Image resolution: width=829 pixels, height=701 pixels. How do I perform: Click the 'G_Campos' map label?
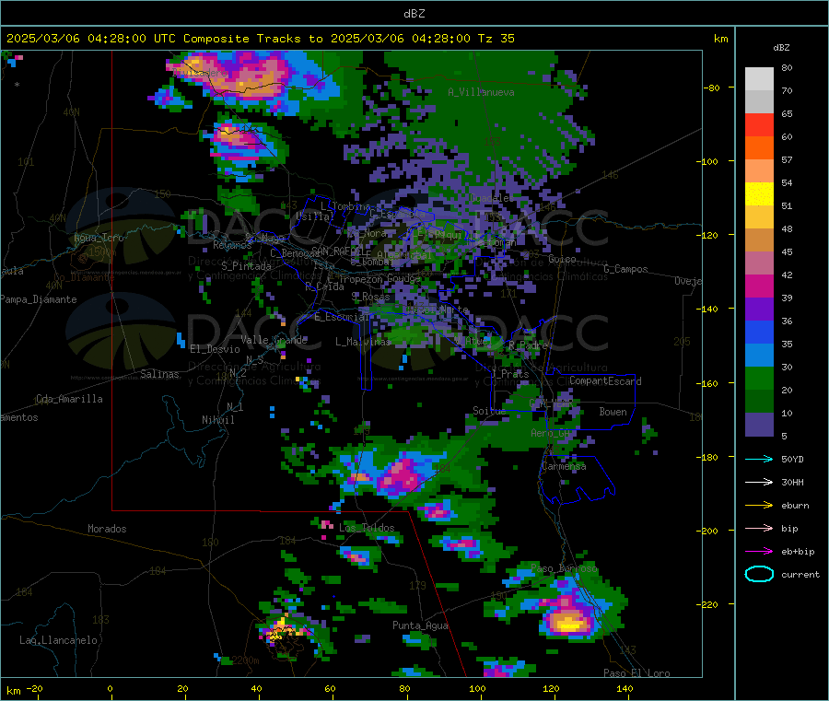(x=625, y=269)
